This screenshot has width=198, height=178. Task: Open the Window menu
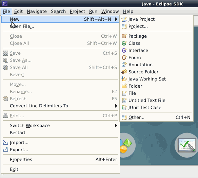pos(110,12)
